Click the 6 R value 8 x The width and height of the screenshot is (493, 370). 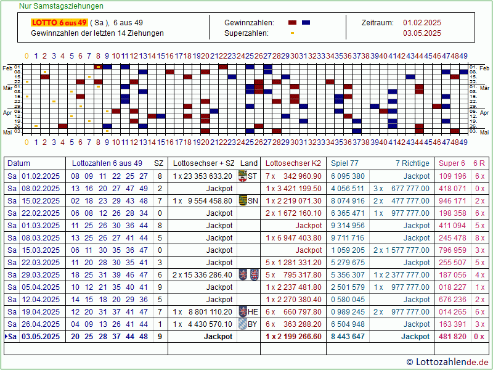coord(480,238)
